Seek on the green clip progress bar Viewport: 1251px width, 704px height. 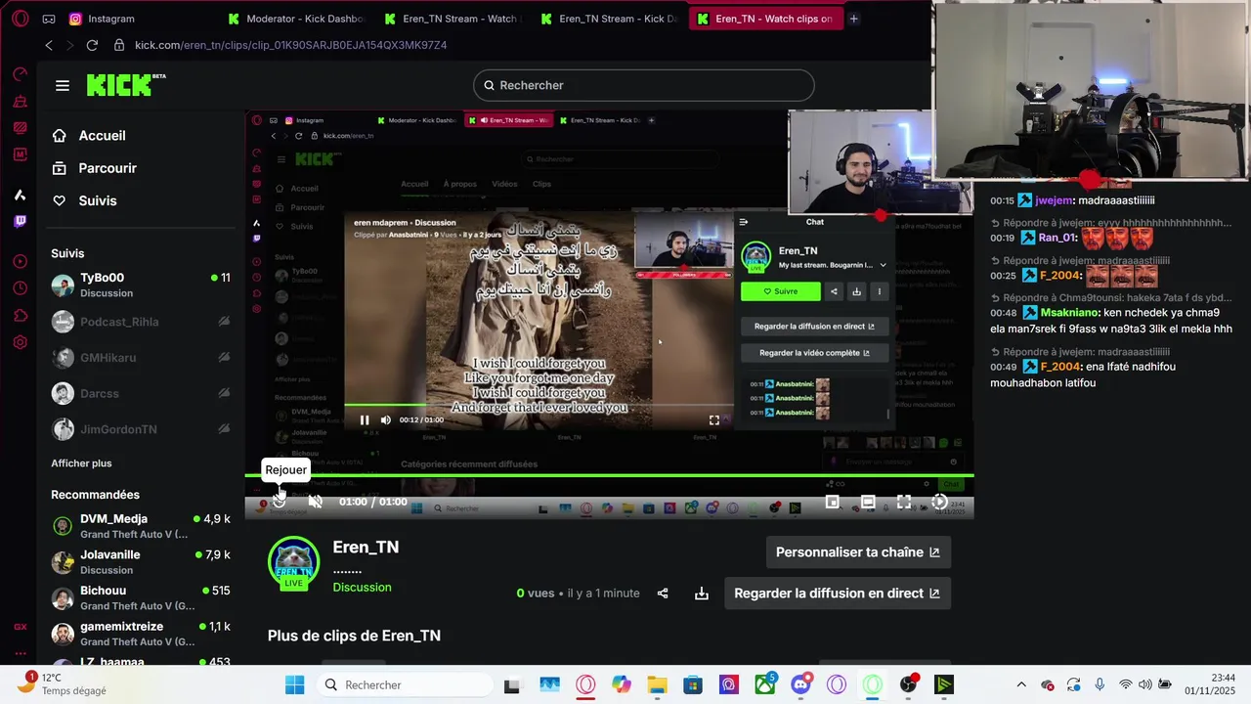(609, 476)
